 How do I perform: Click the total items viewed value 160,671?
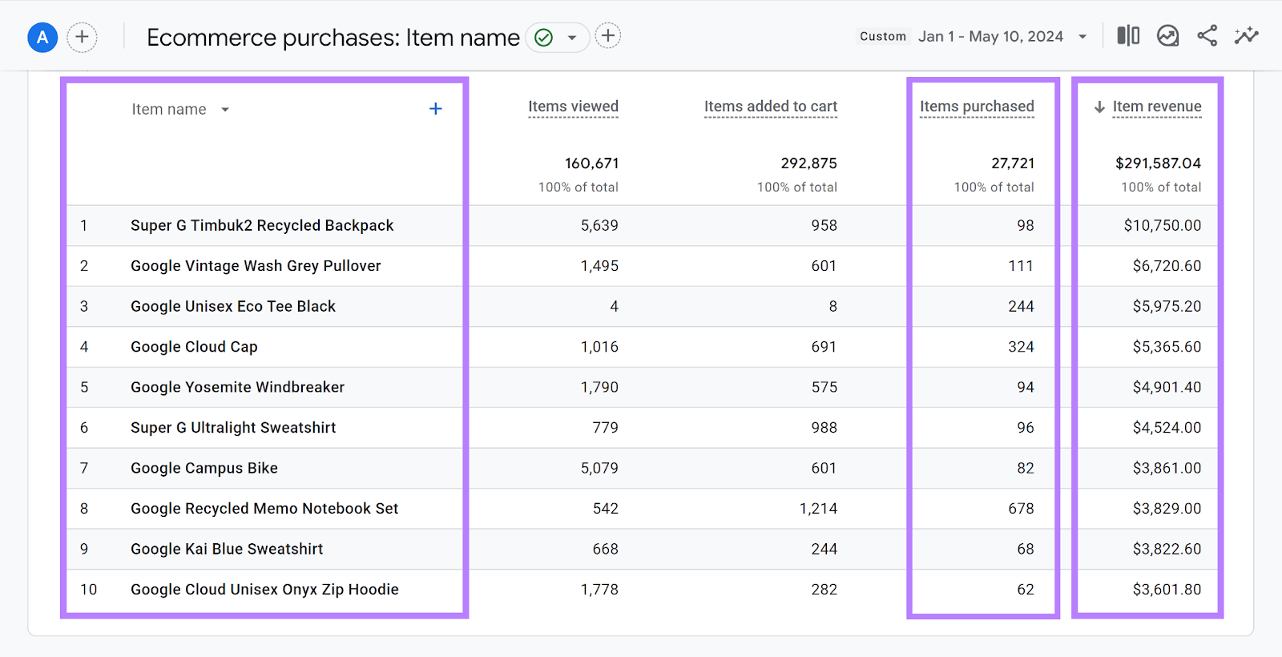pos(591,163)
